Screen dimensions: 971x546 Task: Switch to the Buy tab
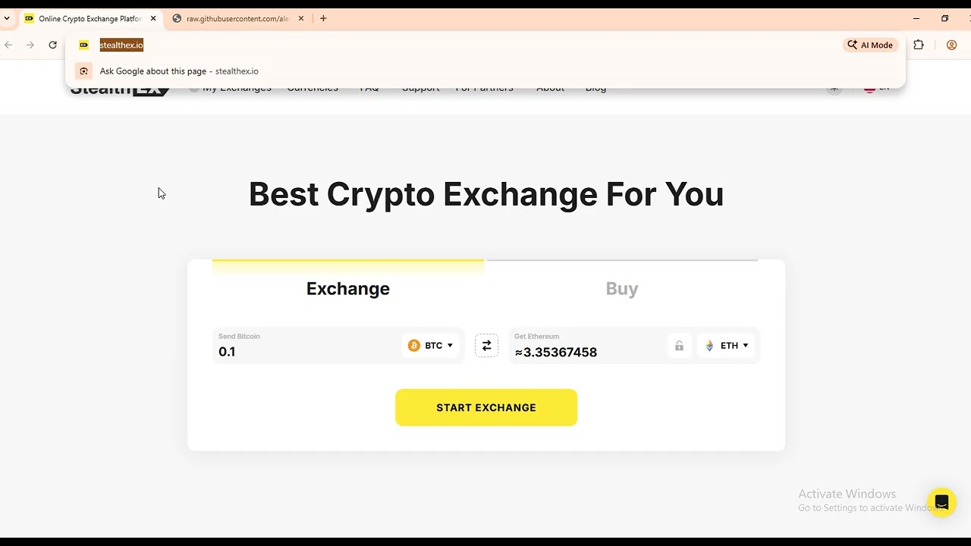pos(622,288)
